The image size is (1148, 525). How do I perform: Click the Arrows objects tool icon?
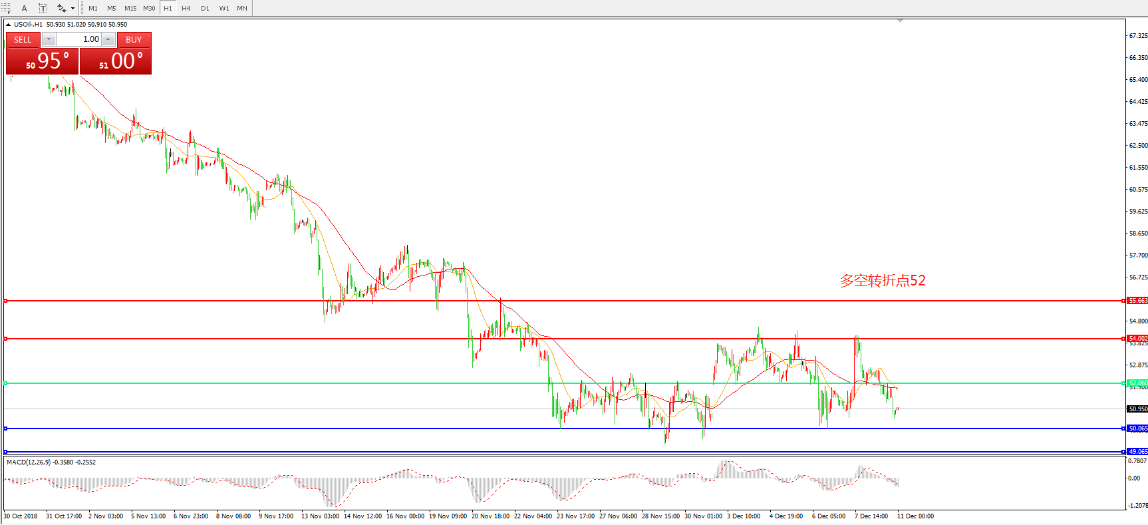pyautogui.click(x=61, y=8)
